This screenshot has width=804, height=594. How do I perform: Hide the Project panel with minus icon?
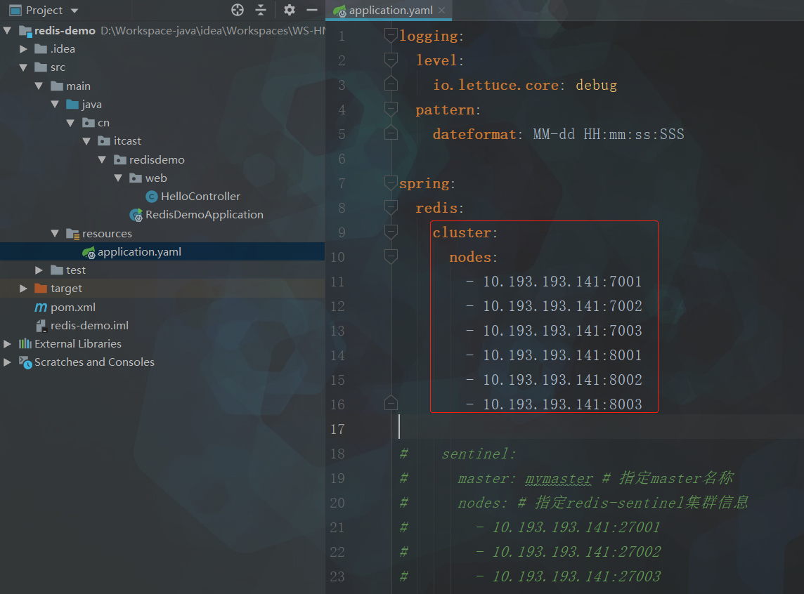tap(312, 10)
